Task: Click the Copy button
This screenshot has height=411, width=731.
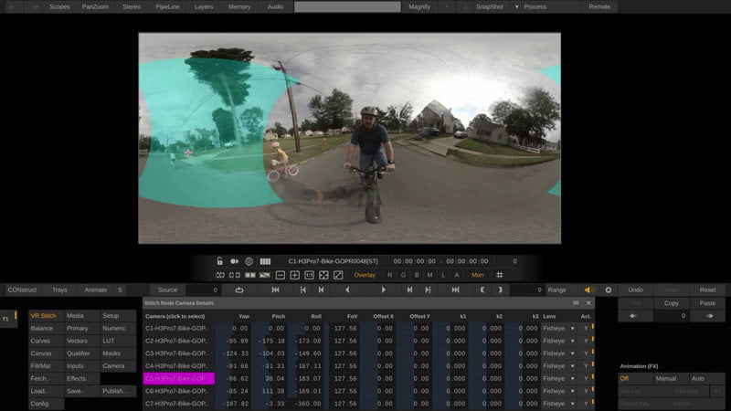Action: 672,303
